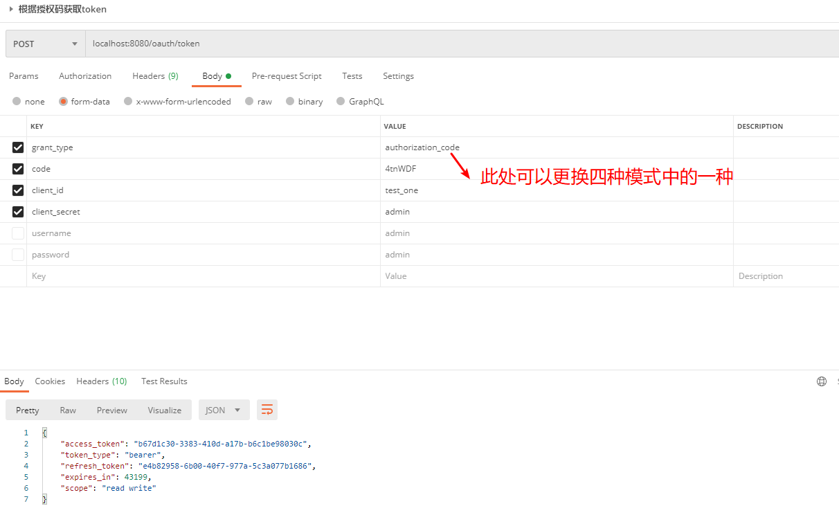Viewport: 839px width, 524px height.
Task: Collapse the request title disclosure triangle
Action: [x=11, y=9]
